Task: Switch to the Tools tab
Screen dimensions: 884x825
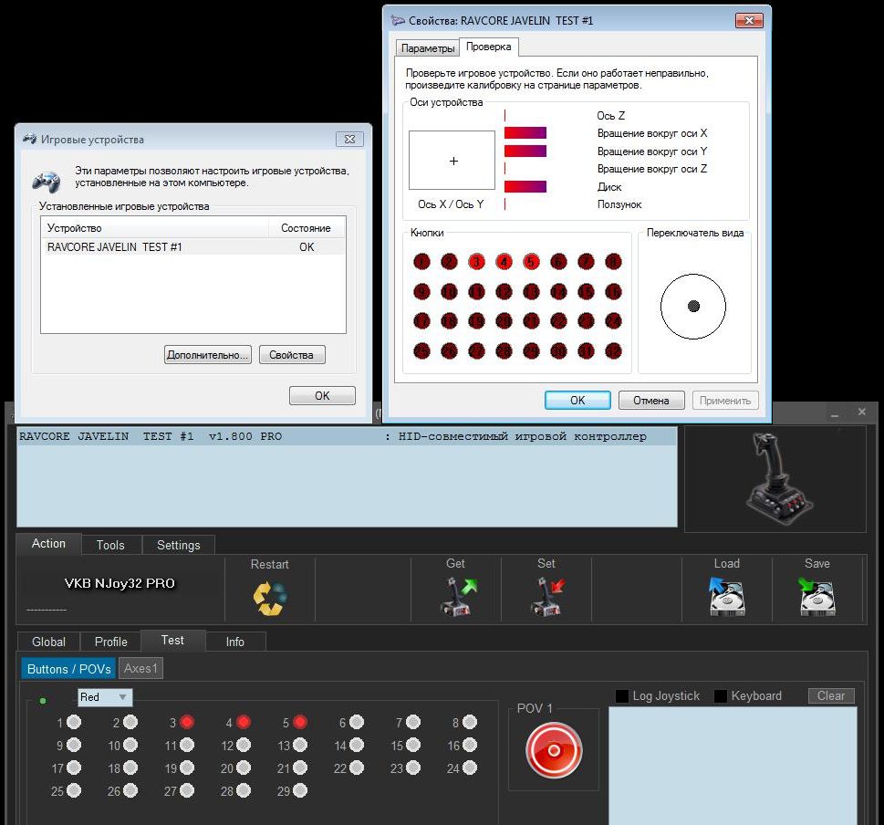Action: click(x=110, y=545)
